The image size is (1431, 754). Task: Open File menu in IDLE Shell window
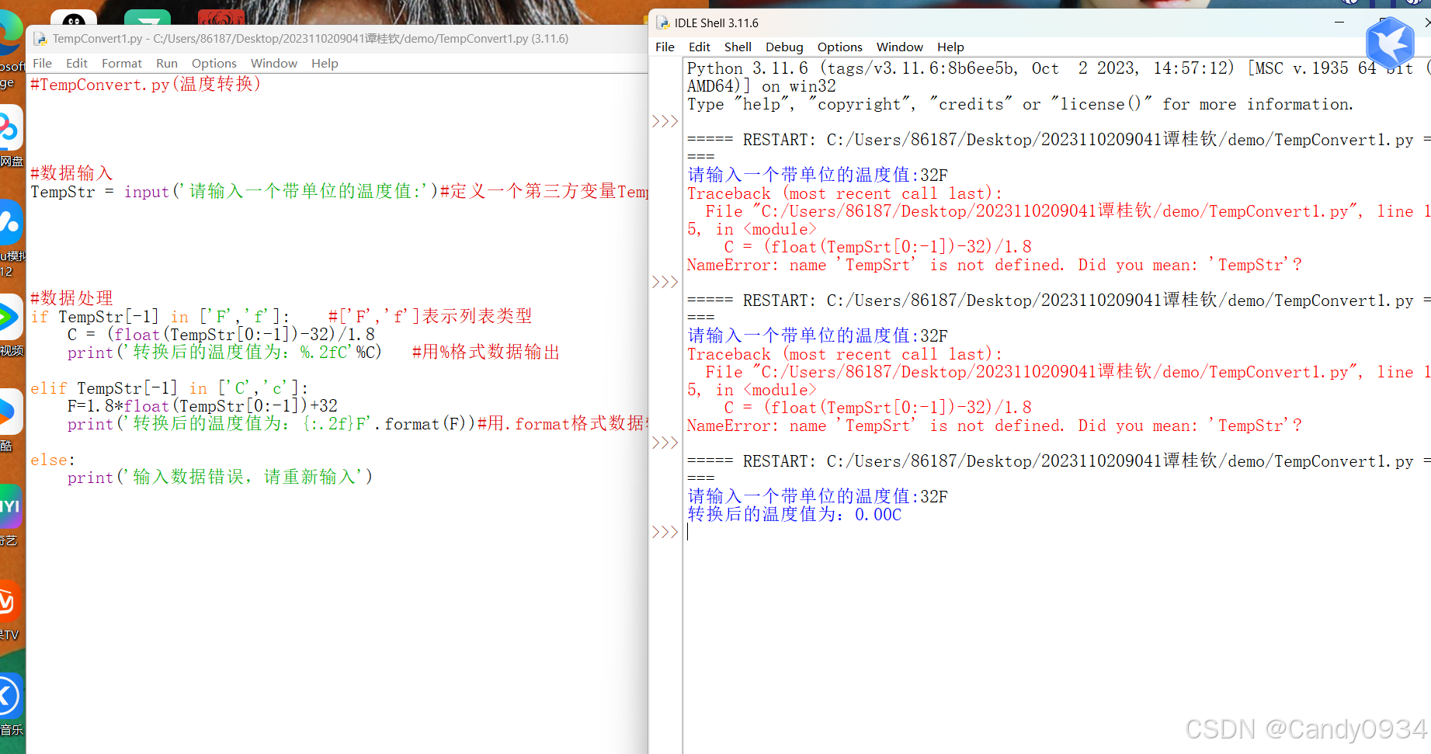[x=665, y=47]
